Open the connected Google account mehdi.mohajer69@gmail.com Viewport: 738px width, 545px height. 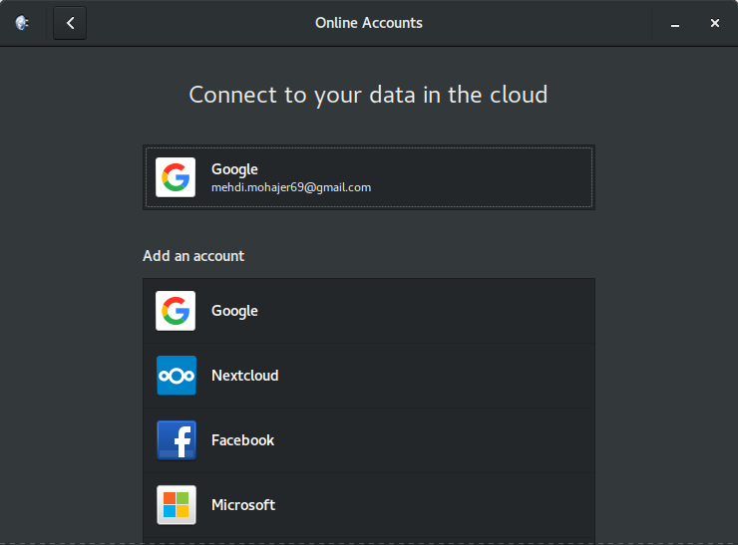[x=369, y=177]
